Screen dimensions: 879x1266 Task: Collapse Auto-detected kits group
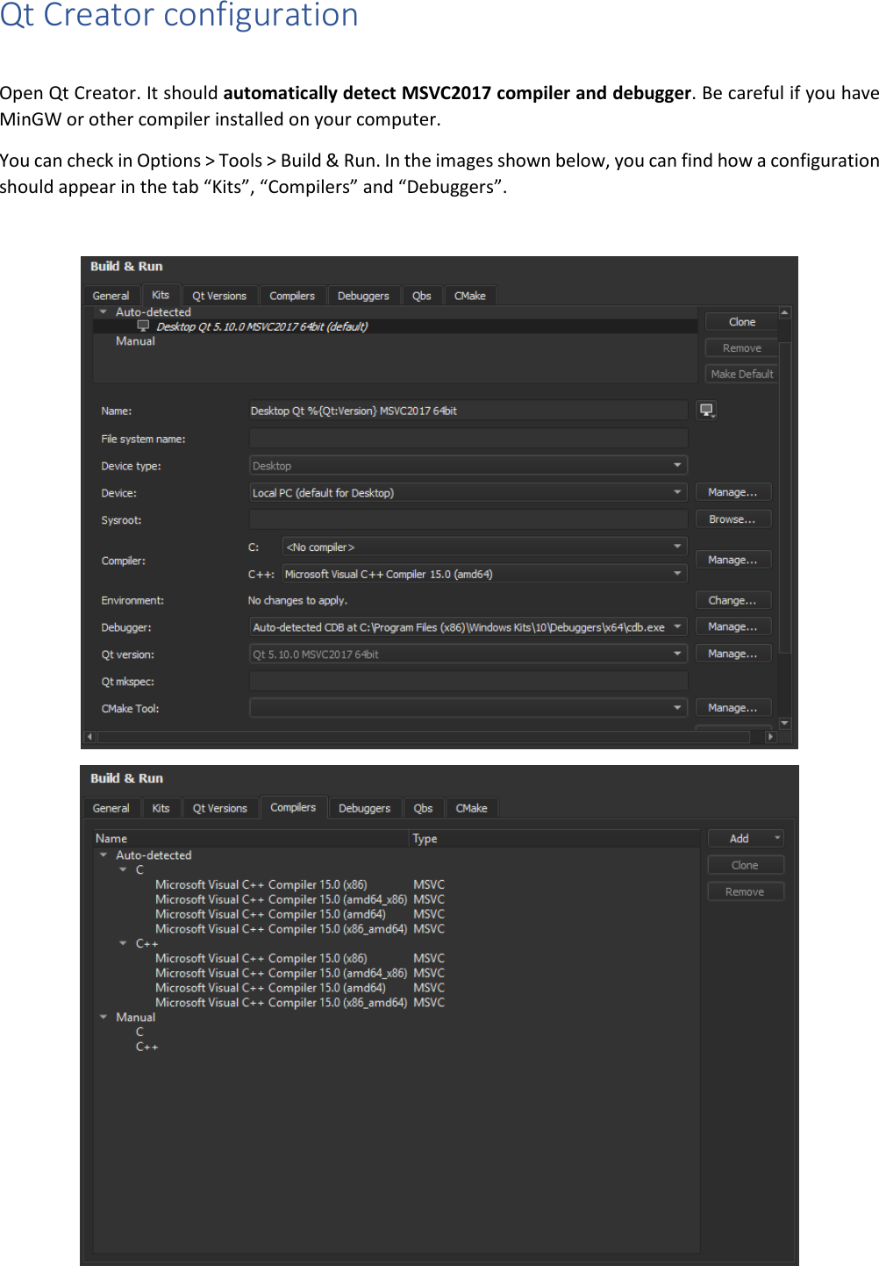103,311
